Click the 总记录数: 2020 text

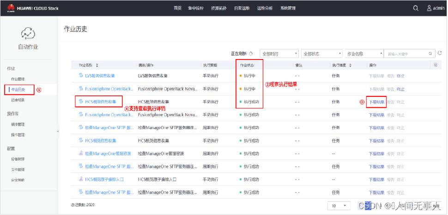click(x=83, y=205)
